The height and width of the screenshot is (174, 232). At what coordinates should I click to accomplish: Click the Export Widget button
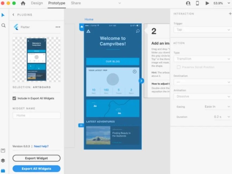[36, 158]
